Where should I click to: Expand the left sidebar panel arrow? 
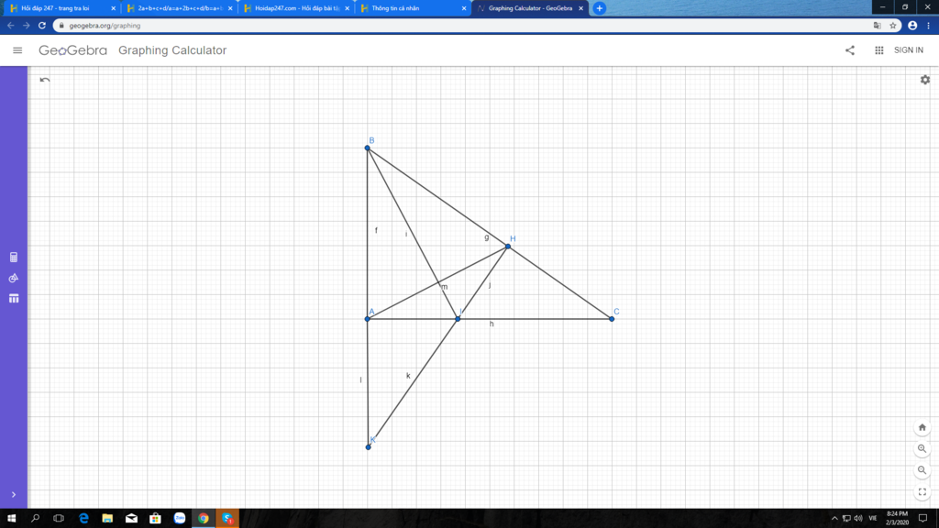pyautogui.click(x=13, y=494)
